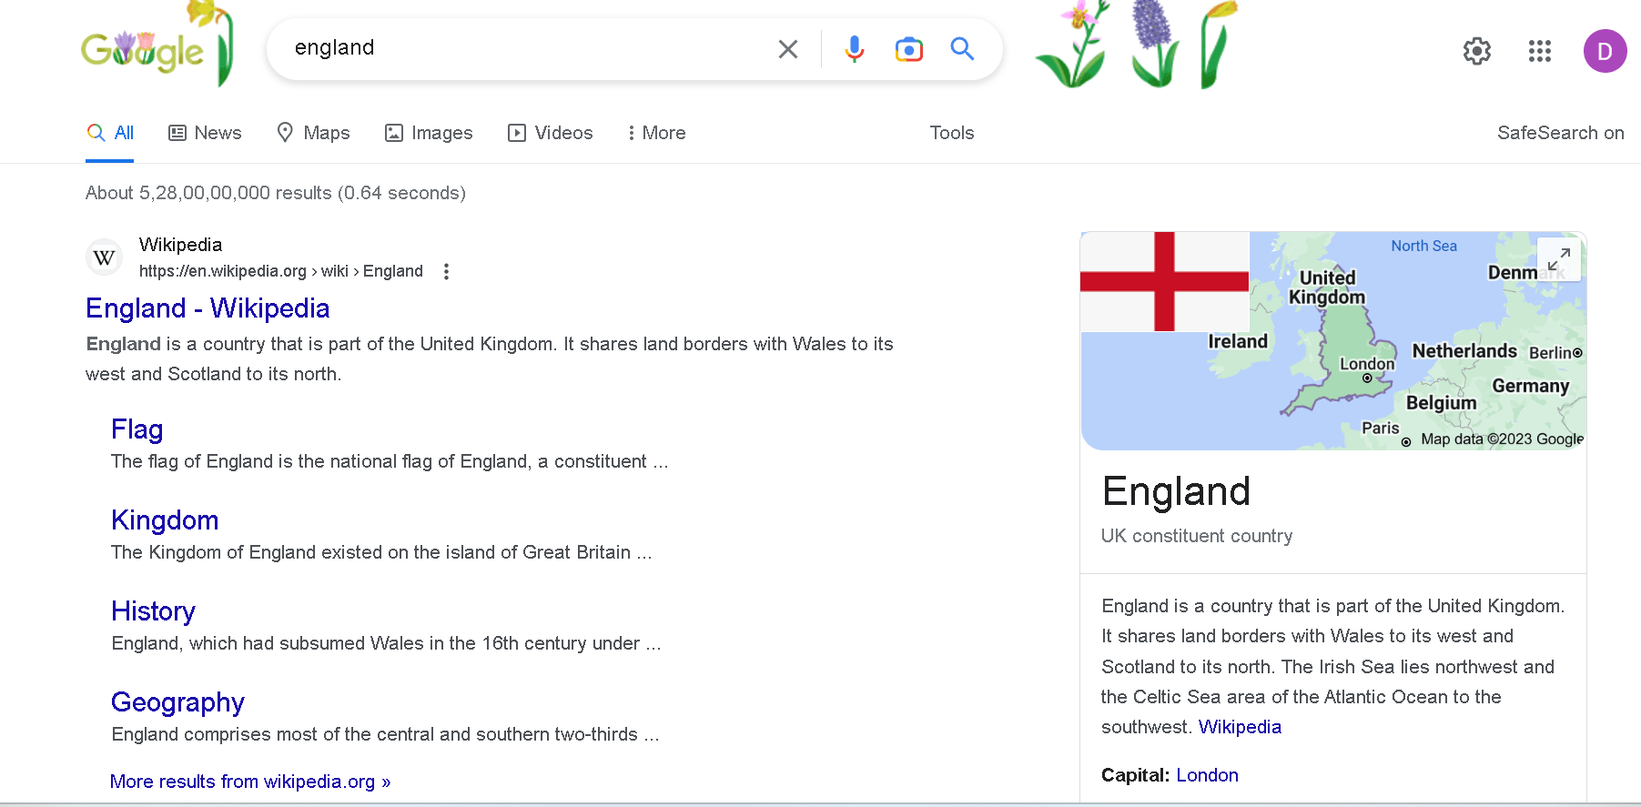This screenshot has width=1641, height=807.
Task: Click the England flag thumbnail
Action: coord(1164,281)
